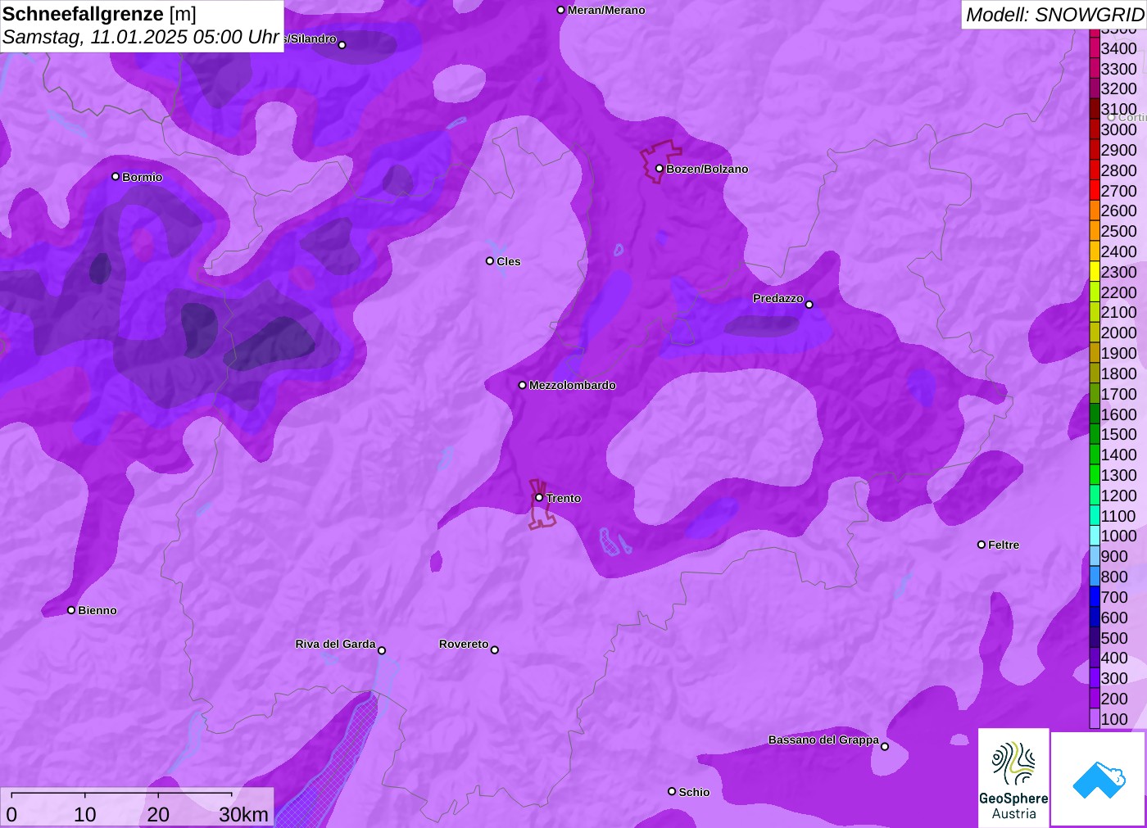Select the Riva del Garda marker

(382, 650)
